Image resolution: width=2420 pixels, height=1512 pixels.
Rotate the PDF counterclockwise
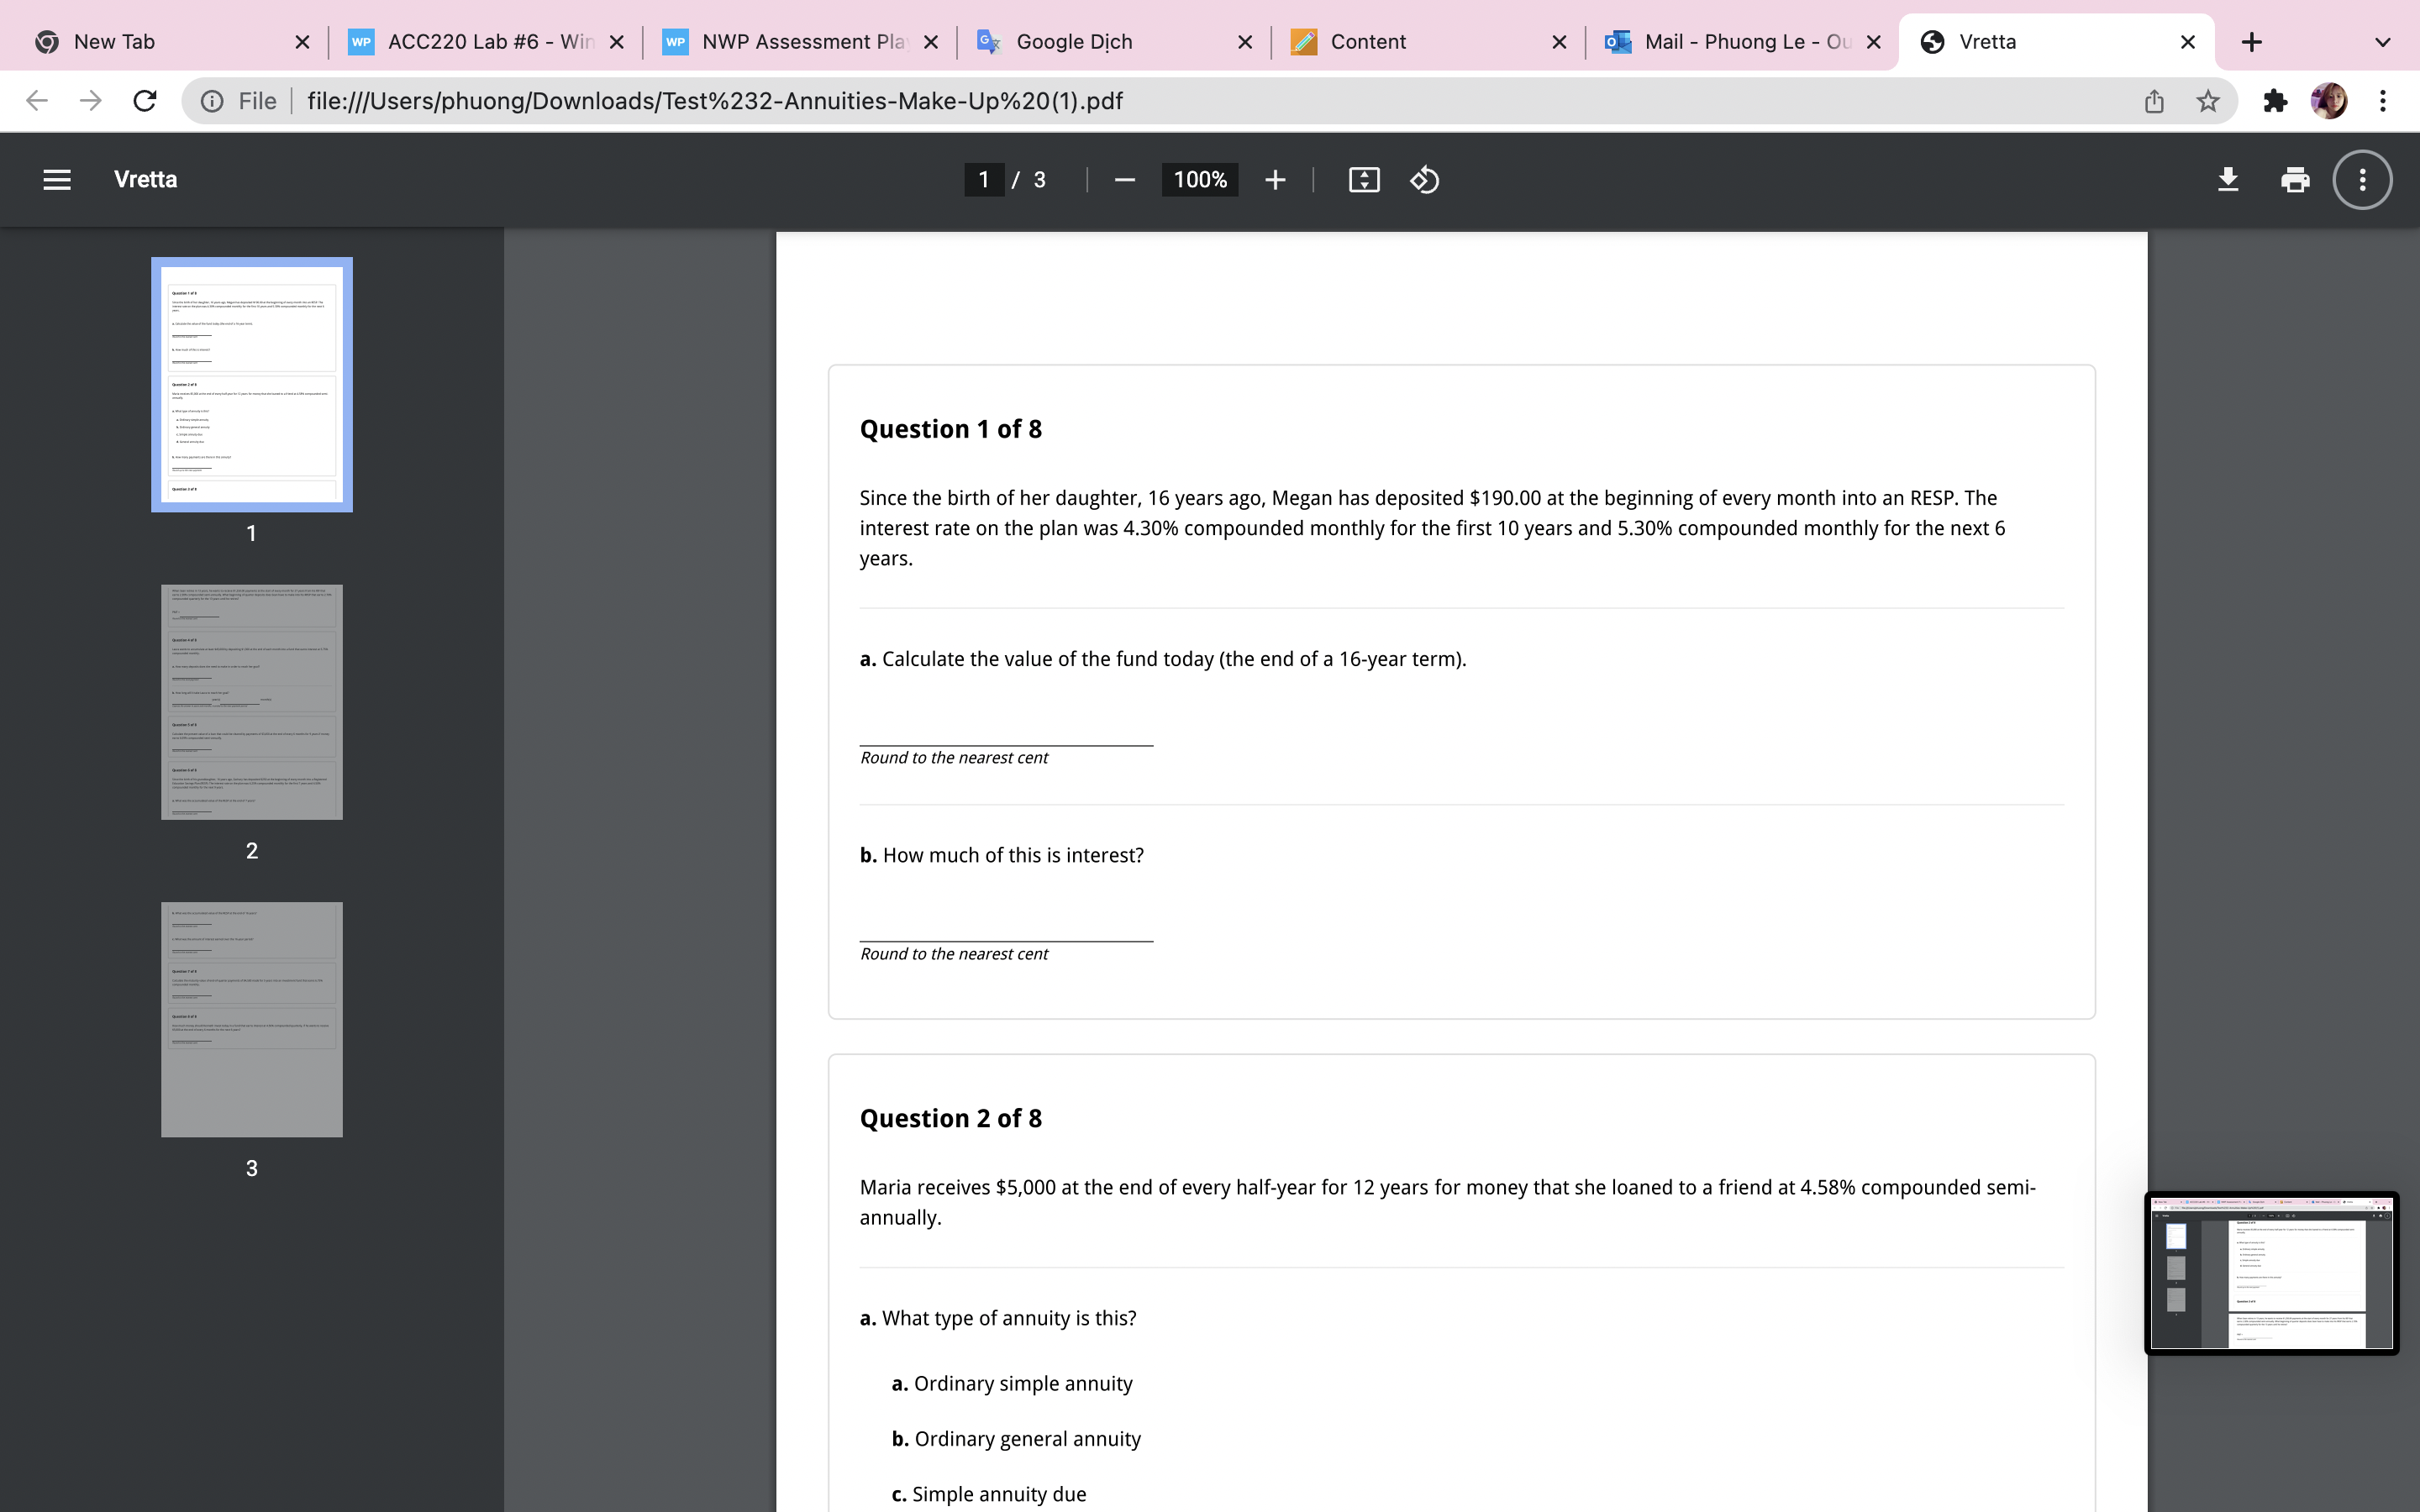click(x=1424, y=180)
